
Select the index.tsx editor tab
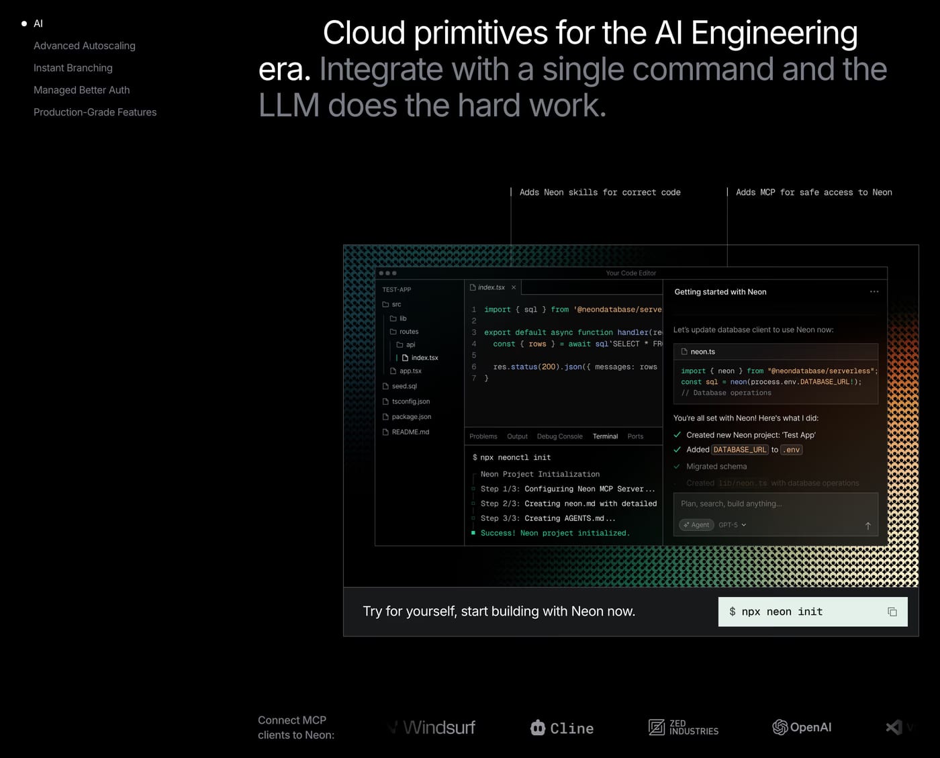point(493,287)
